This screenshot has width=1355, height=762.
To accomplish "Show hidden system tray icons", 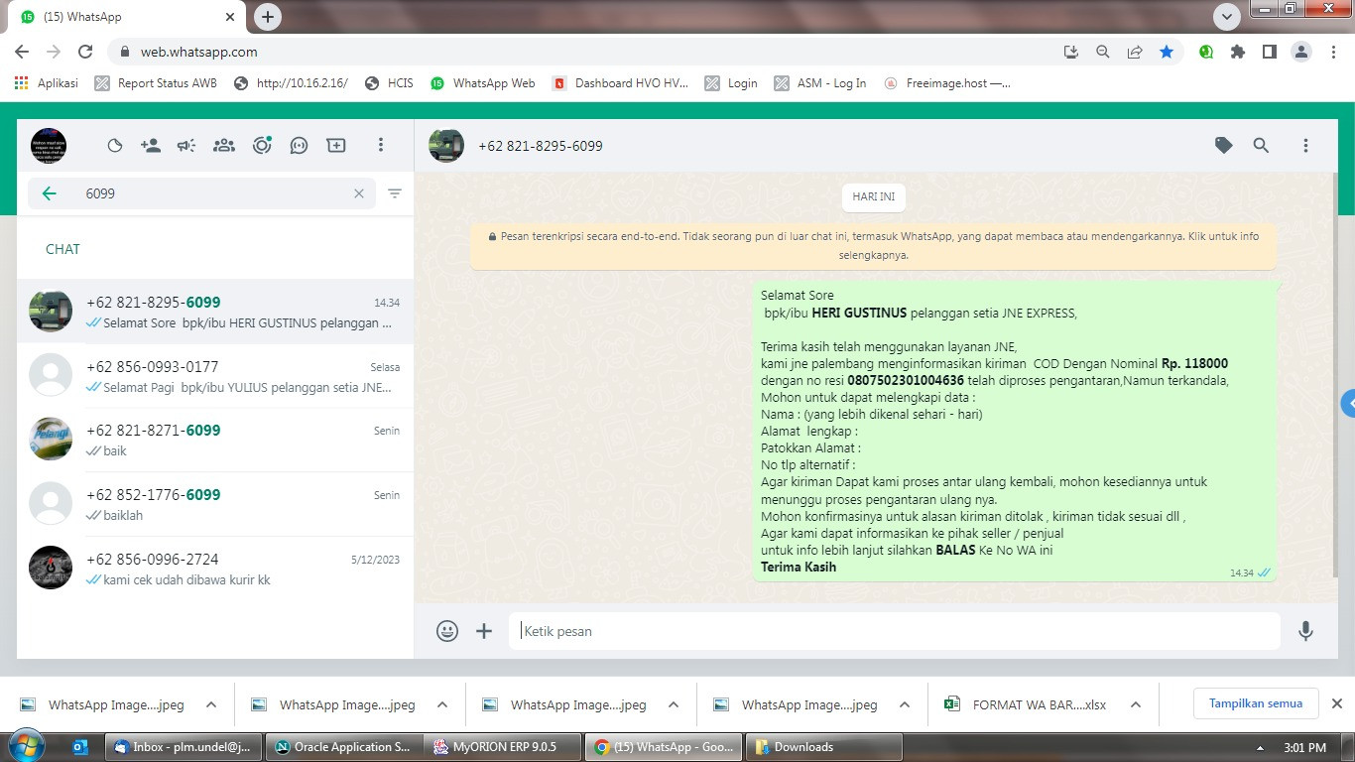I will click(1261, 748).
